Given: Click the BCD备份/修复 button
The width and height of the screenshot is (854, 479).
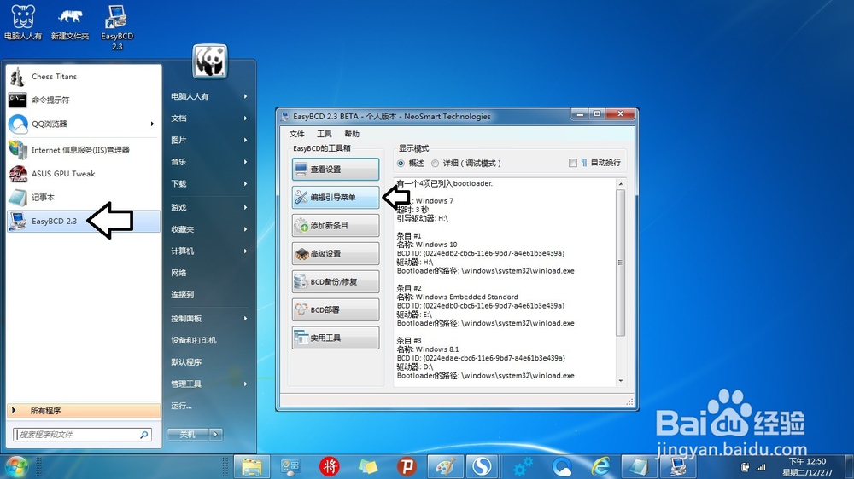Looking at the screenshot, I should tap(336, 281).
